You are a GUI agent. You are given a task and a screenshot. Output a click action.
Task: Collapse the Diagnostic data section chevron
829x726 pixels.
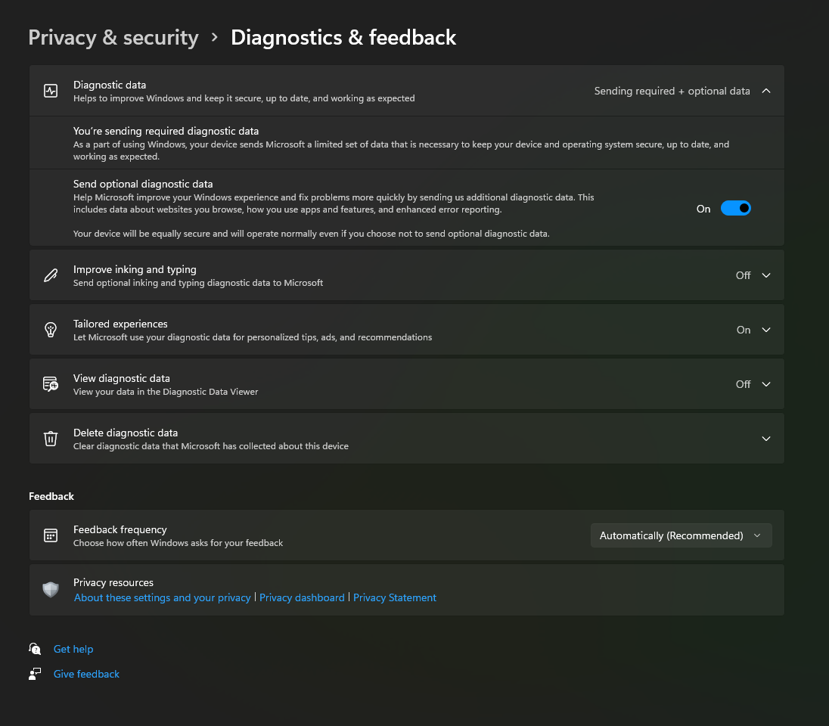766,91
